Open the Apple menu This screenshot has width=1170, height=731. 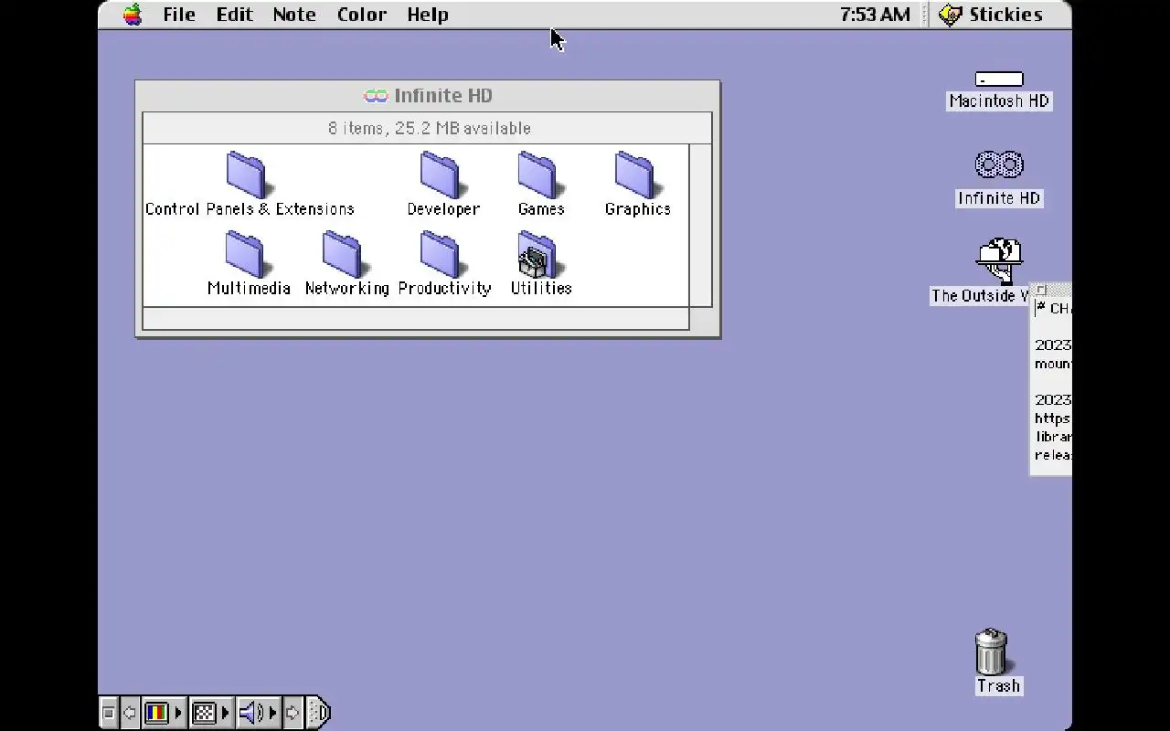click(x=133, y=15)
